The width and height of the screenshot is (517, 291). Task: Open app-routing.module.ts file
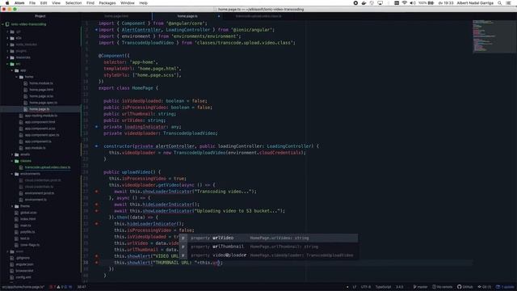[x=41, y=116]
